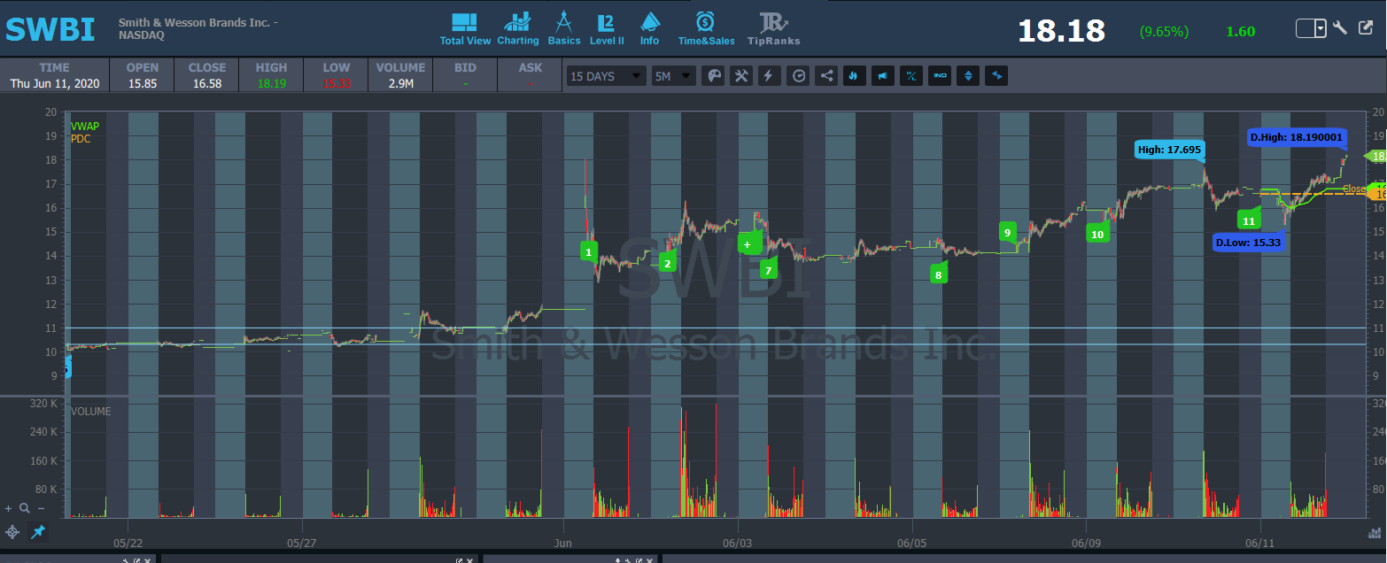Click news marker 2 on chart

pos(667,263)
